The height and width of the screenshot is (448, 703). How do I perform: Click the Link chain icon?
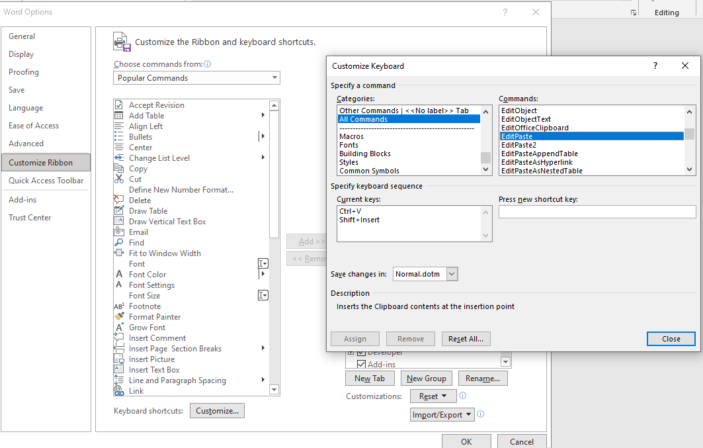[119, 391]
